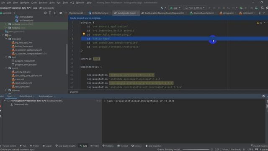Image resolution: width=268 pixels, height=151 pixels.
Task: Open Layout Inspector tool window
Action: pos(260,146)
